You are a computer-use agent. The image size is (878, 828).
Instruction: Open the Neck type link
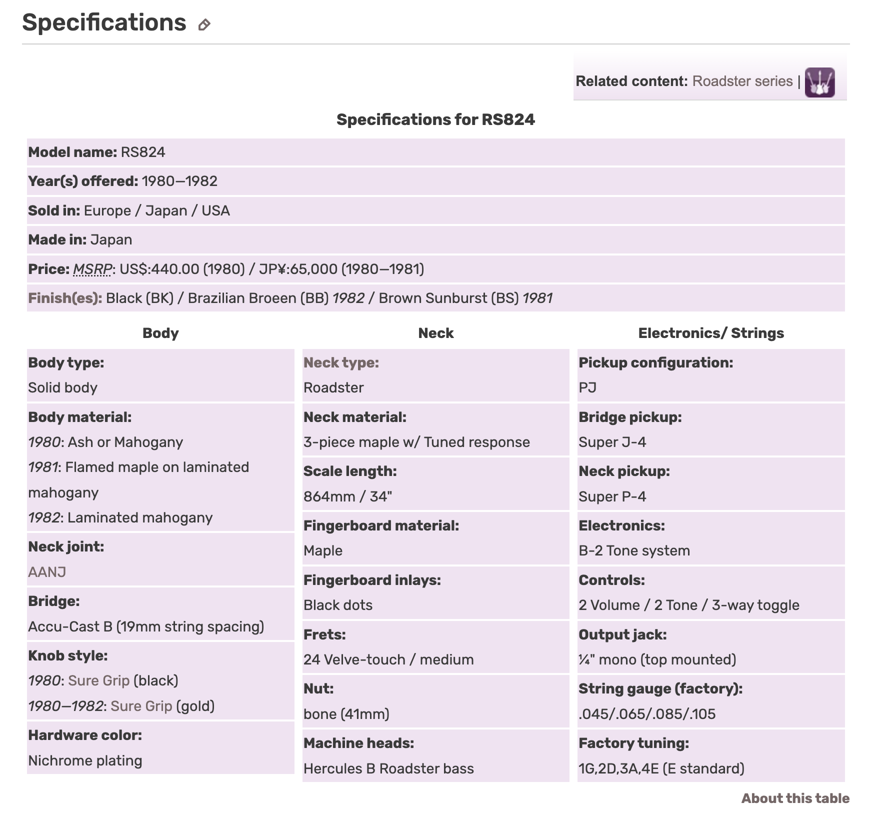point(341,362)
